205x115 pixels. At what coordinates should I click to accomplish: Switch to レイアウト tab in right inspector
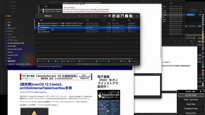coord(192,26)
